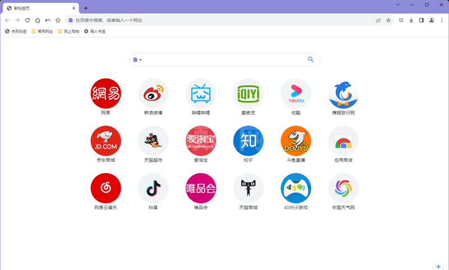Maximize the browser window
The width and height of the screenshot is (449, 270).
(x=427, y=4)
